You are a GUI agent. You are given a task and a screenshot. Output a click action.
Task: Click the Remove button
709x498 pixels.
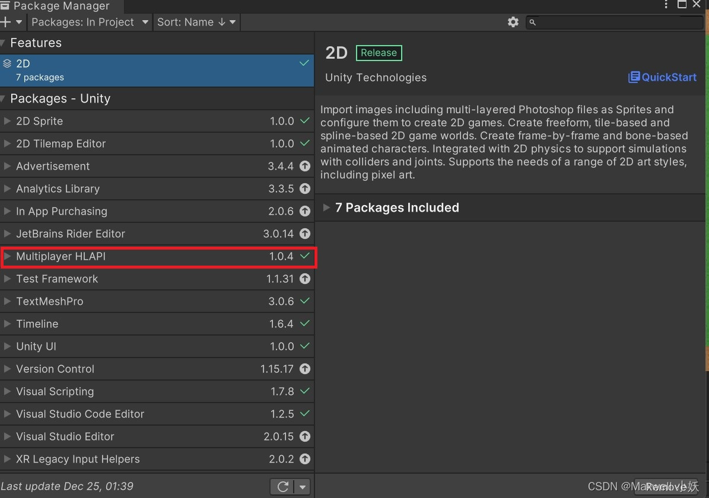pyautogui.click(x=666, y=487)
